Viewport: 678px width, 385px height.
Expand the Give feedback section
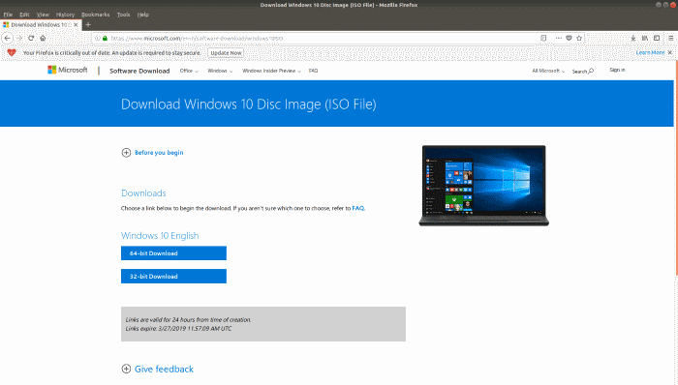coord(157,369)
